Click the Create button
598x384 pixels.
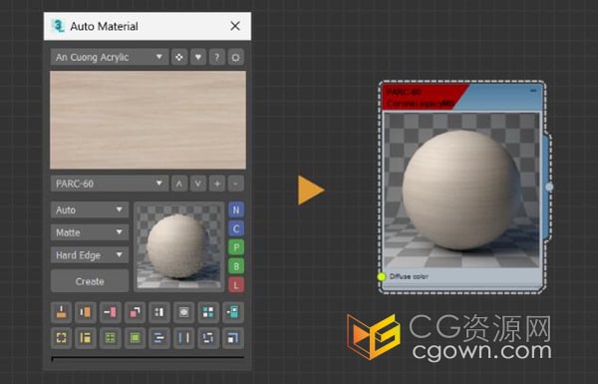[x=90, y=281]
